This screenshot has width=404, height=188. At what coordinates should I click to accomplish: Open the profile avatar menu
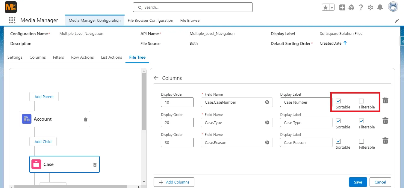click(x=393, y=7)
